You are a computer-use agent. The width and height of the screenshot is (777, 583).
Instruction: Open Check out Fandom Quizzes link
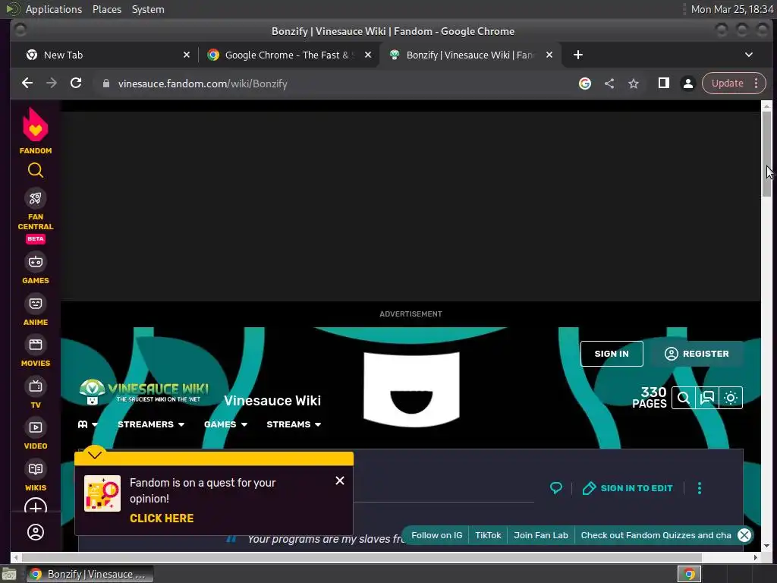point(656,535)
